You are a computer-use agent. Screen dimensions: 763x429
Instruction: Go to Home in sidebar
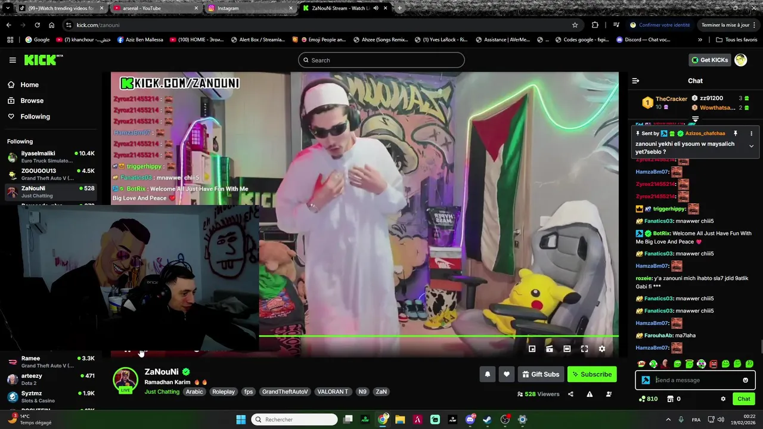tap(29, 85)
